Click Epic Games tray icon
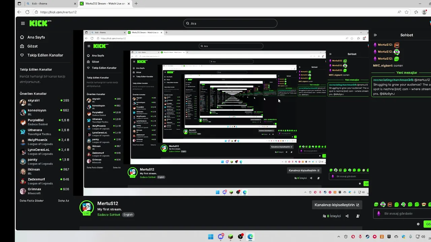The image size is (431, 242). 389,237
